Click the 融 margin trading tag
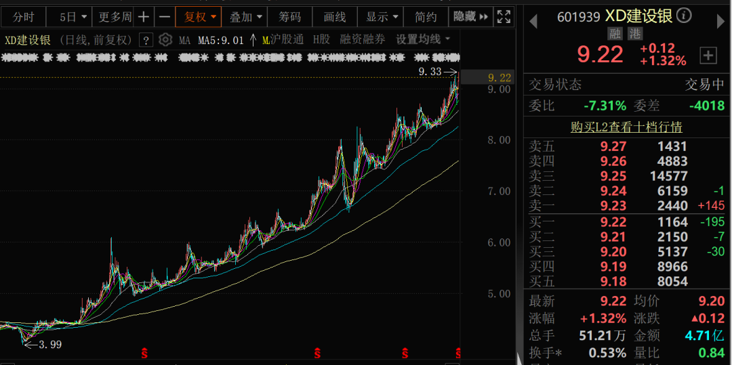The image size is (732, 365). point(614,33)
